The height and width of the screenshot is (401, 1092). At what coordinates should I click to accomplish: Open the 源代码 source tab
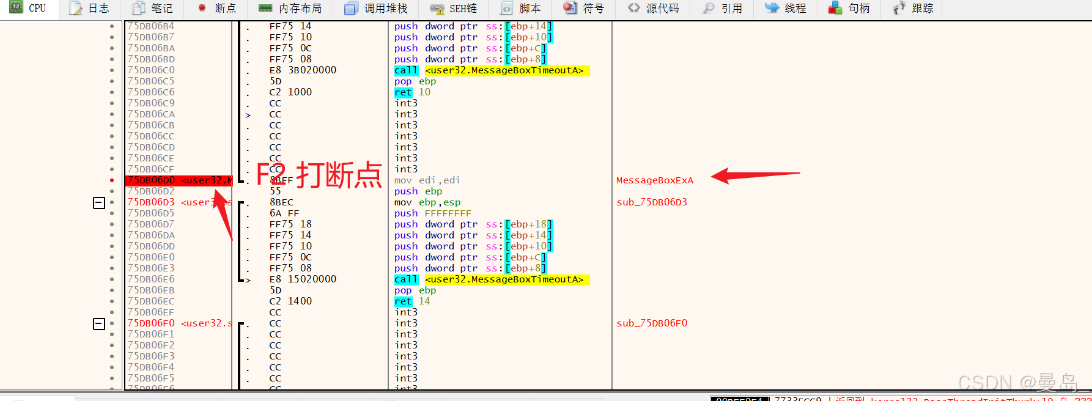pos(654,8)
